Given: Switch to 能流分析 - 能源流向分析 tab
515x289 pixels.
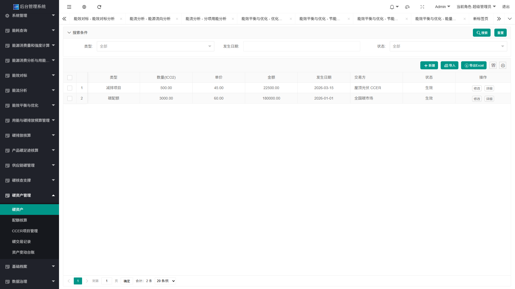Looking at the screenshot, I should point(150,19).
